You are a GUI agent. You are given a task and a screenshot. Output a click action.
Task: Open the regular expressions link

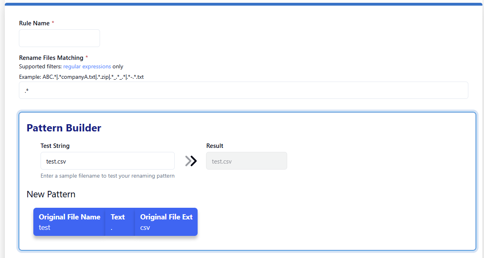87,67
